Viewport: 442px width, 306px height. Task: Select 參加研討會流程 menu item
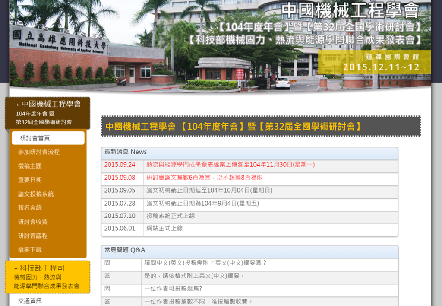39,152
